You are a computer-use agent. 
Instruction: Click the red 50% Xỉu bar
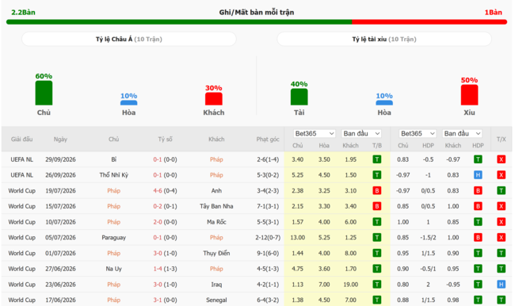pyautogui.click(x=469, y=95)
